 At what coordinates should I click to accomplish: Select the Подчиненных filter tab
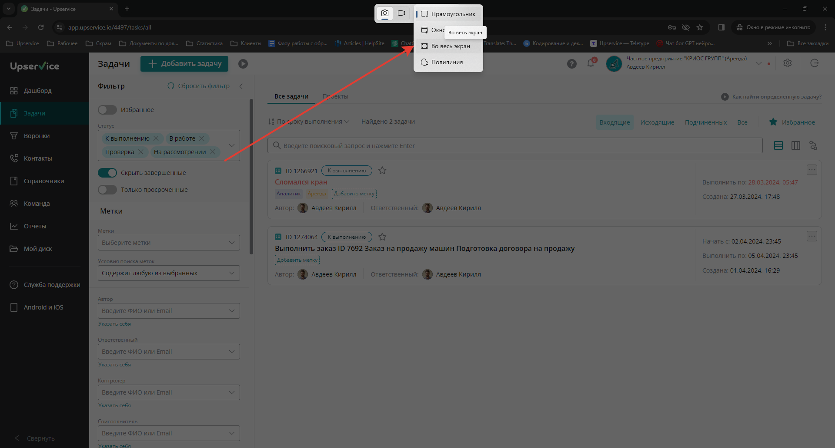(x=706, y=122)
